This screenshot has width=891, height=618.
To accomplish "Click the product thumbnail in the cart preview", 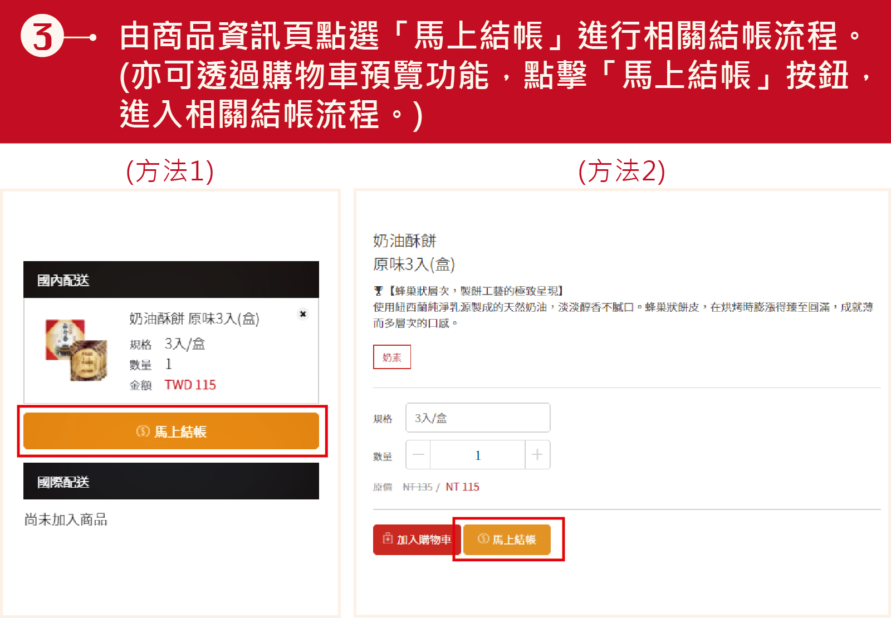I will click(76, 350).
